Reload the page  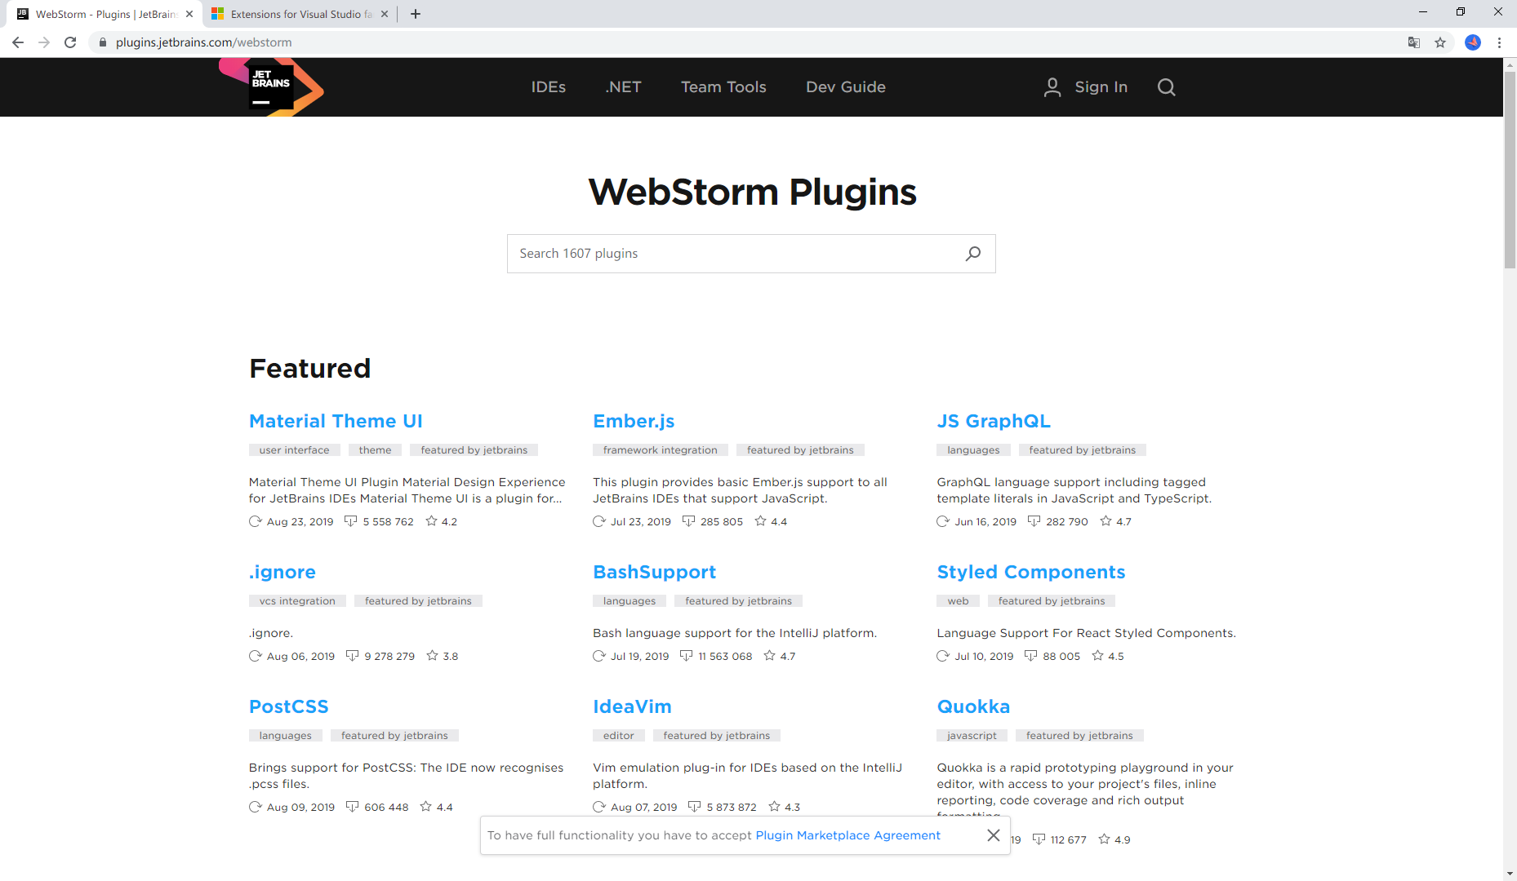[70, 42]
